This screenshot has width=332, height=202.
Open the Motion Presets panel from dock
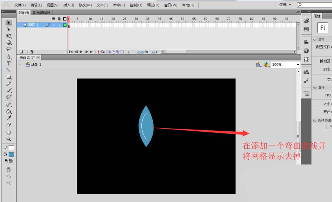point(306,81)
